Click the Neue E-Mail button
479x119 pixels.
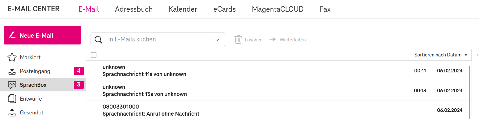(42, 35)
